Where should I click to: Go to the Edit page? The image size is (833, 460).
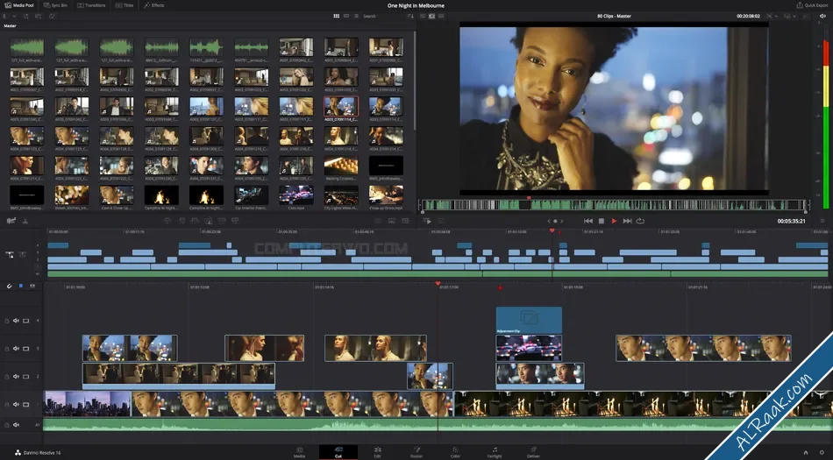click(x=377, y=452)
